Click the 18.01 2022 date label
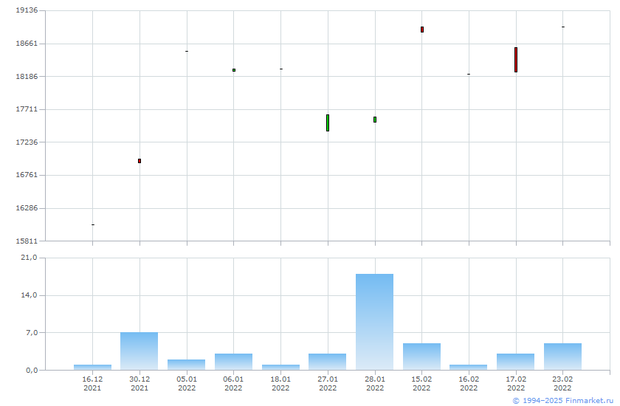The image size is (620, 406). 280,383
